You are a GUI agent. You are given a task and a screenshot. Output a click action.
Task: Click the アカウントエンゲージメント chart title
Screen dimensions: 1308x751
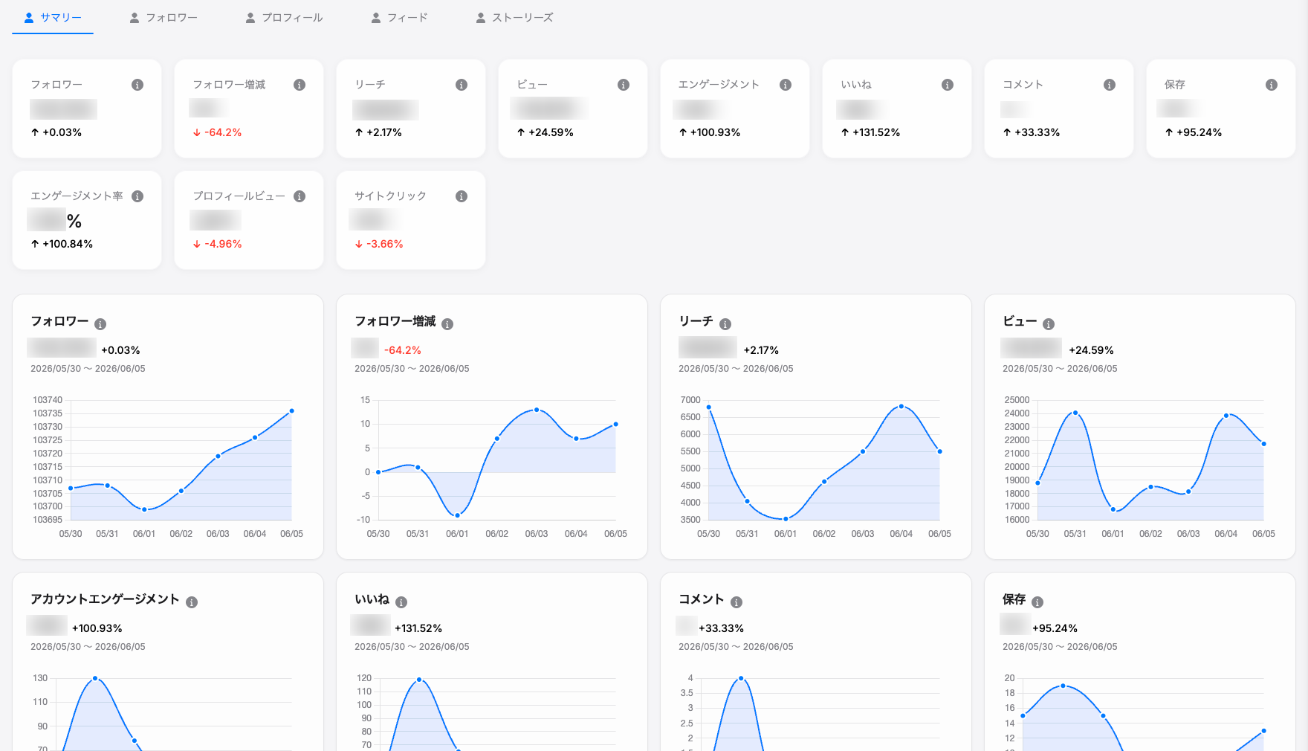(x=105, y=599)
